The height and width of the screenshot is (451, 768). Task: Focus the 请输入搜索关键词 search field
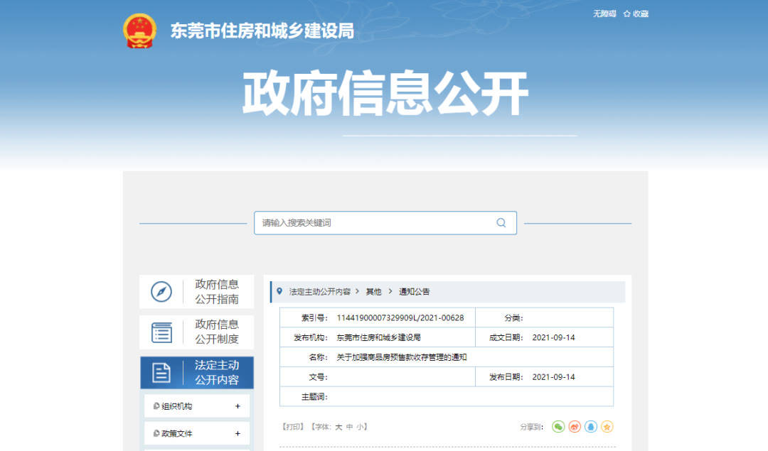pyautogui.click(x=373, y=223)
